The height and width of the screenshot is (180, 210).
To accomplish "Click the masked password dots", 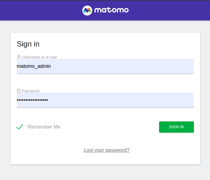I will coord(32,100).
